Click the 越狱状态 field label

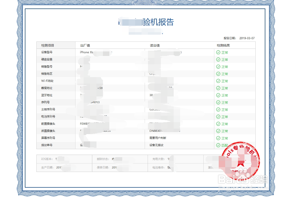[x=103, y=159]
